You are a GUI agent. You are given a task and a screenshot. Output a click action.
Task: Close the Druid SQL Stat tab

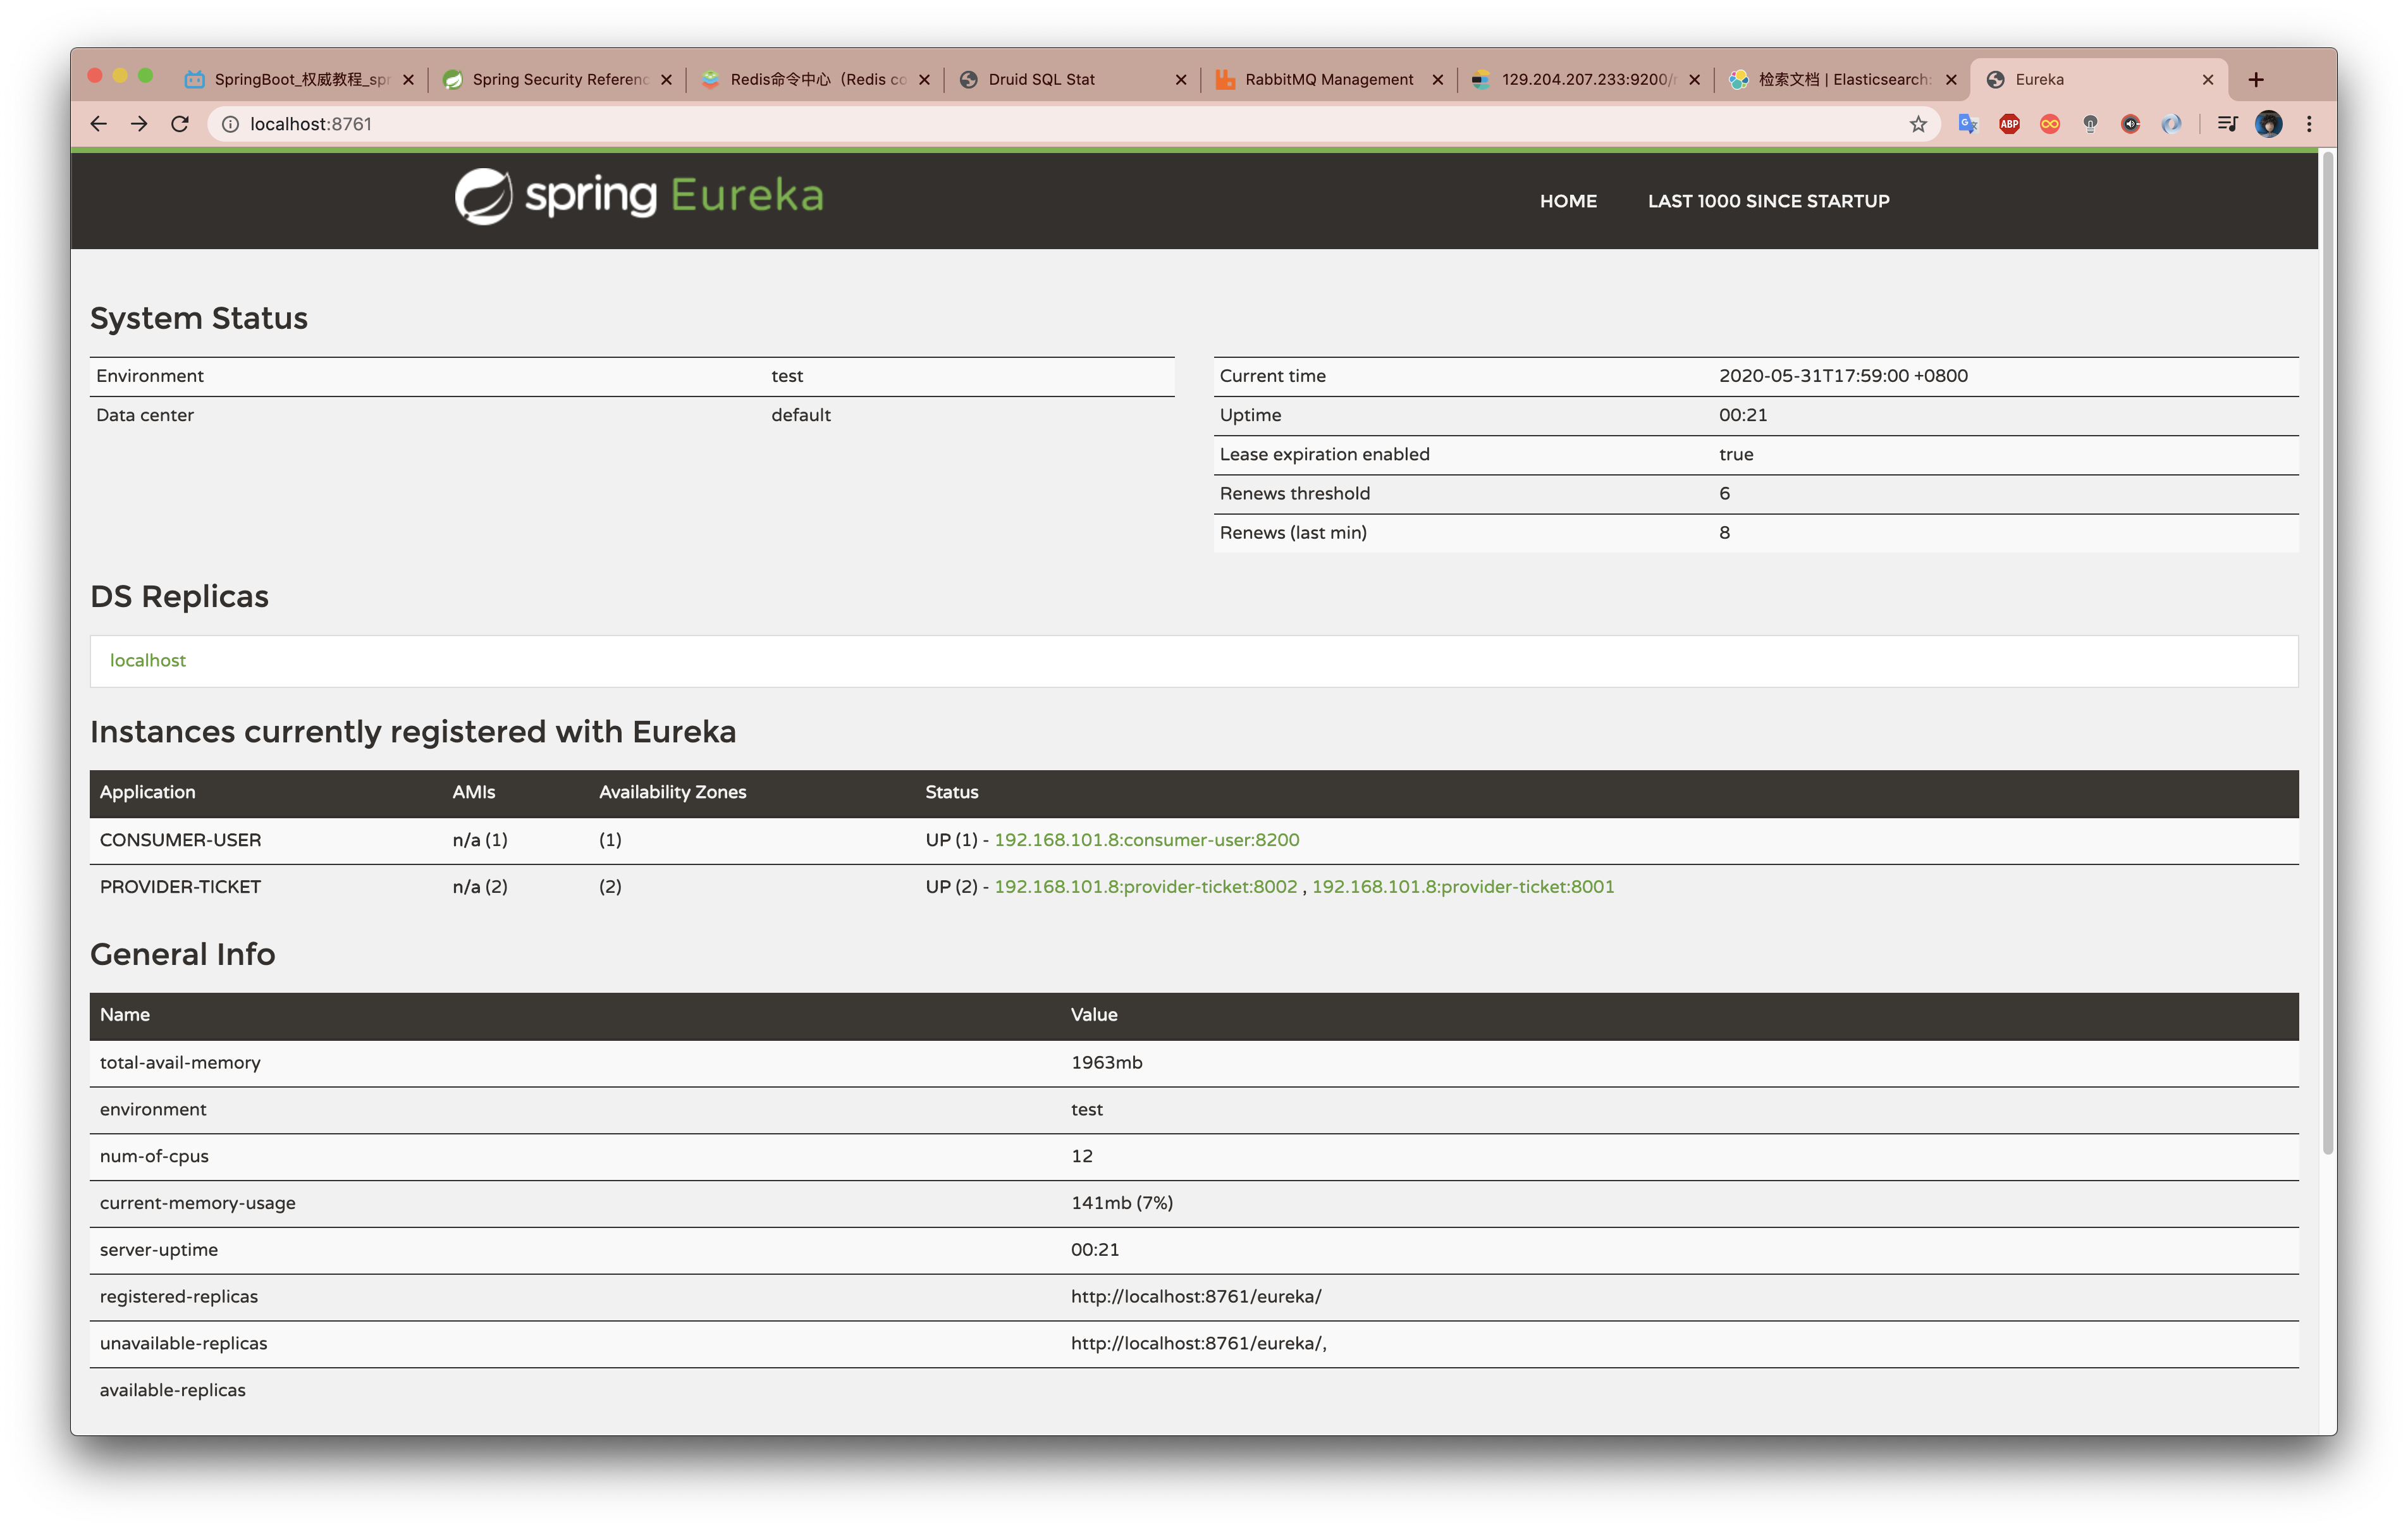point(1180,80)
